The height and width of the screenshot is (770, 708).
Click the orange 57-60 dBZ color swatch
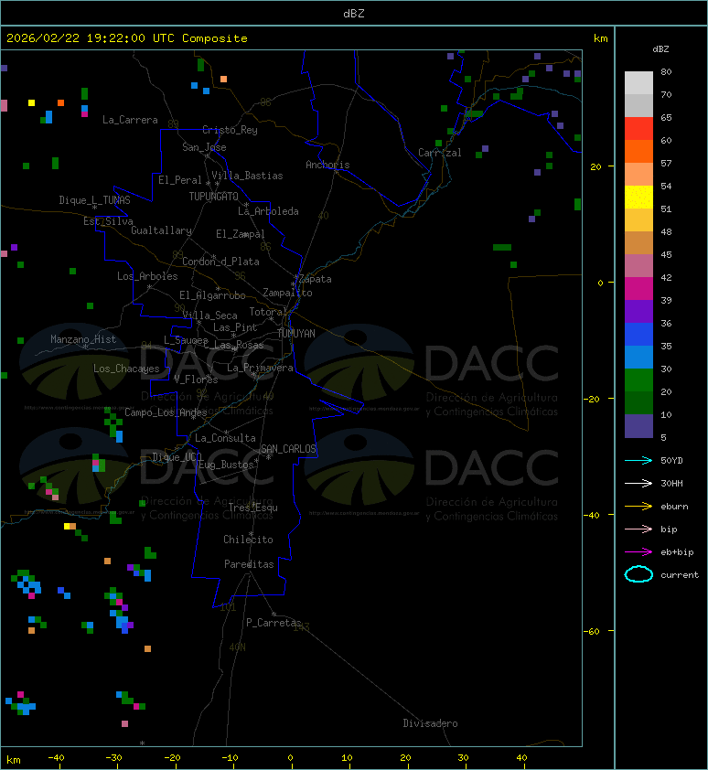coord(638,151)
